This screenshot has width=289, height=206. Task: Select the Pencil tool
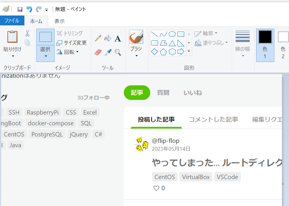click(x=98, y=38)
